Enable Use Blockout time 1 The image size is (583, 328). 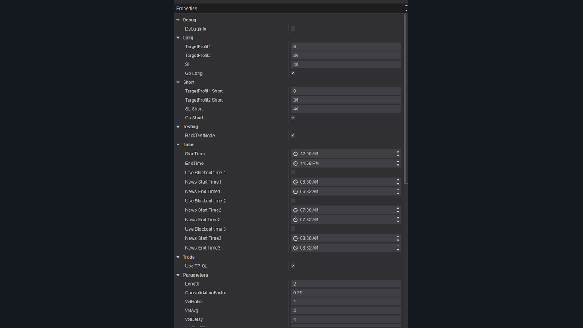pos(292,172)
